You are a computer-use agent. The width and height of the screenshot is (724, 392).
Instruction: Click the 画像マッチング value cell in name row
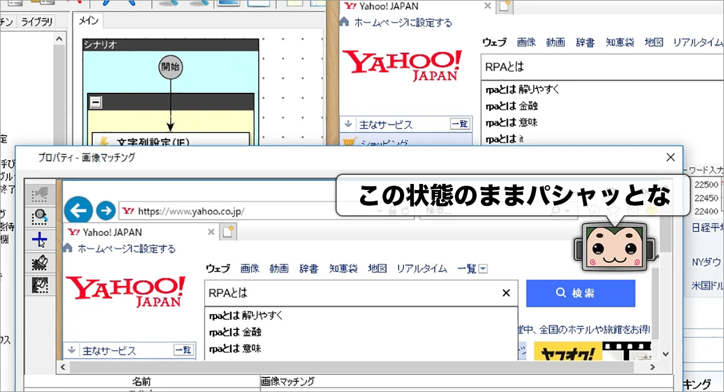pyautogui.click(x=465, y=382)
